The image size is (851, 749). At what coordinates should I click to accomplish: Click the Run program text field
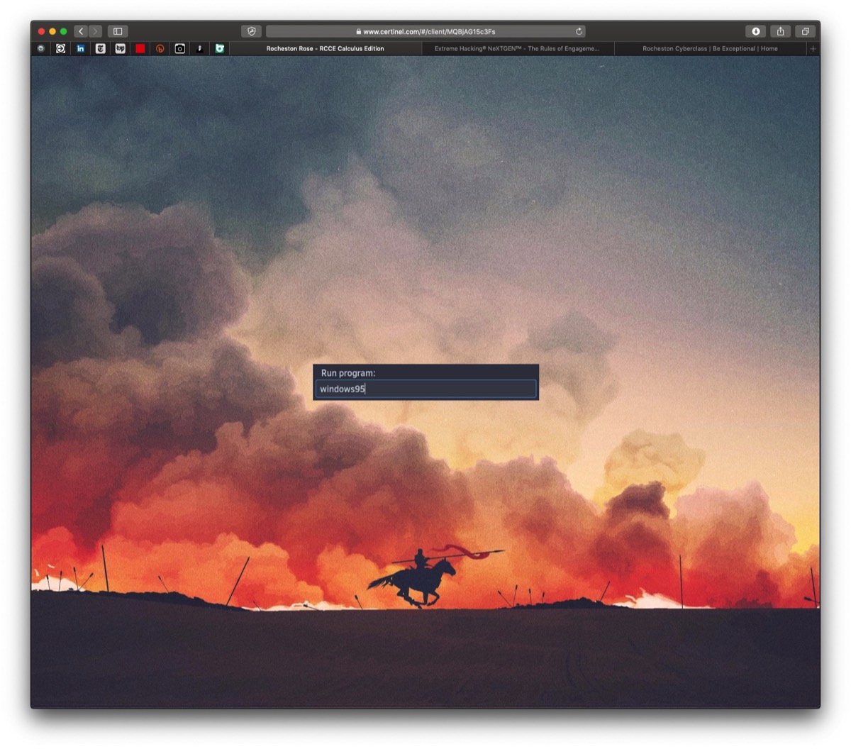coord(425,389)
